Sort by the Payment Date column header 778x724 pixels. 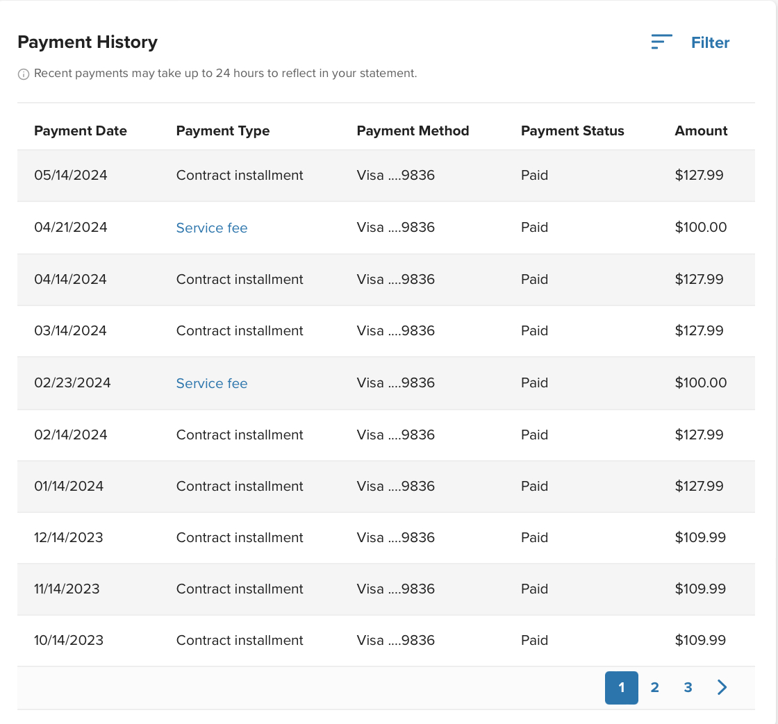pos(81,131)
